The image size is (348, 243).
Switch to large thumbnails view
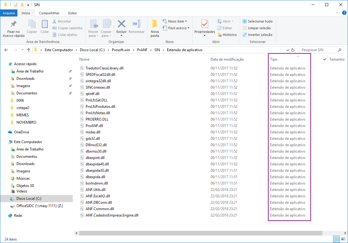(343, 239)
